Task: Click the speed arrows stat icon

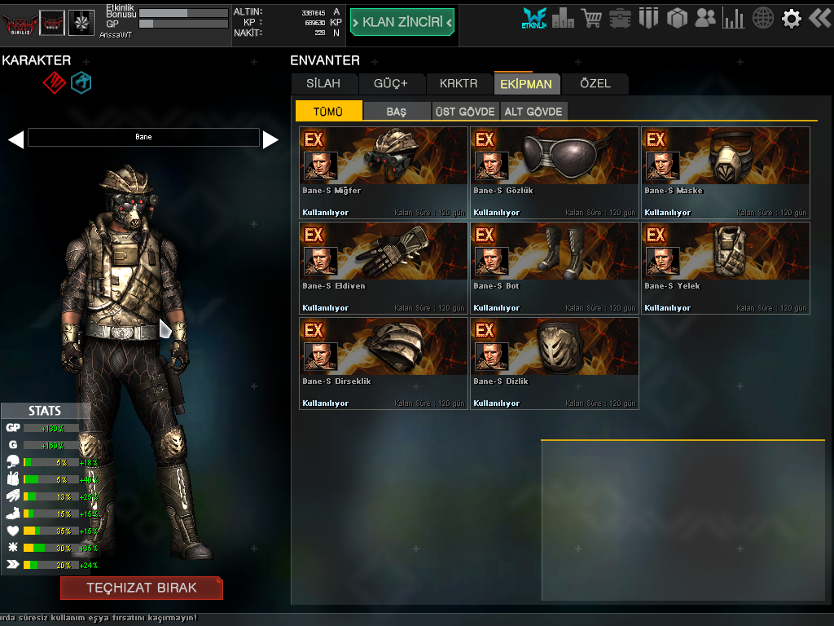Action: pyautogui.click(x=13, y=564)
